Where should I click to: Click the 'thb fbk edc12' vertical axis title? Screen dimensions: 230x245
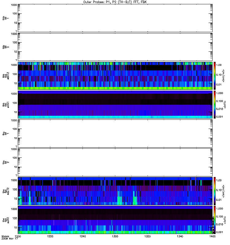6,76
